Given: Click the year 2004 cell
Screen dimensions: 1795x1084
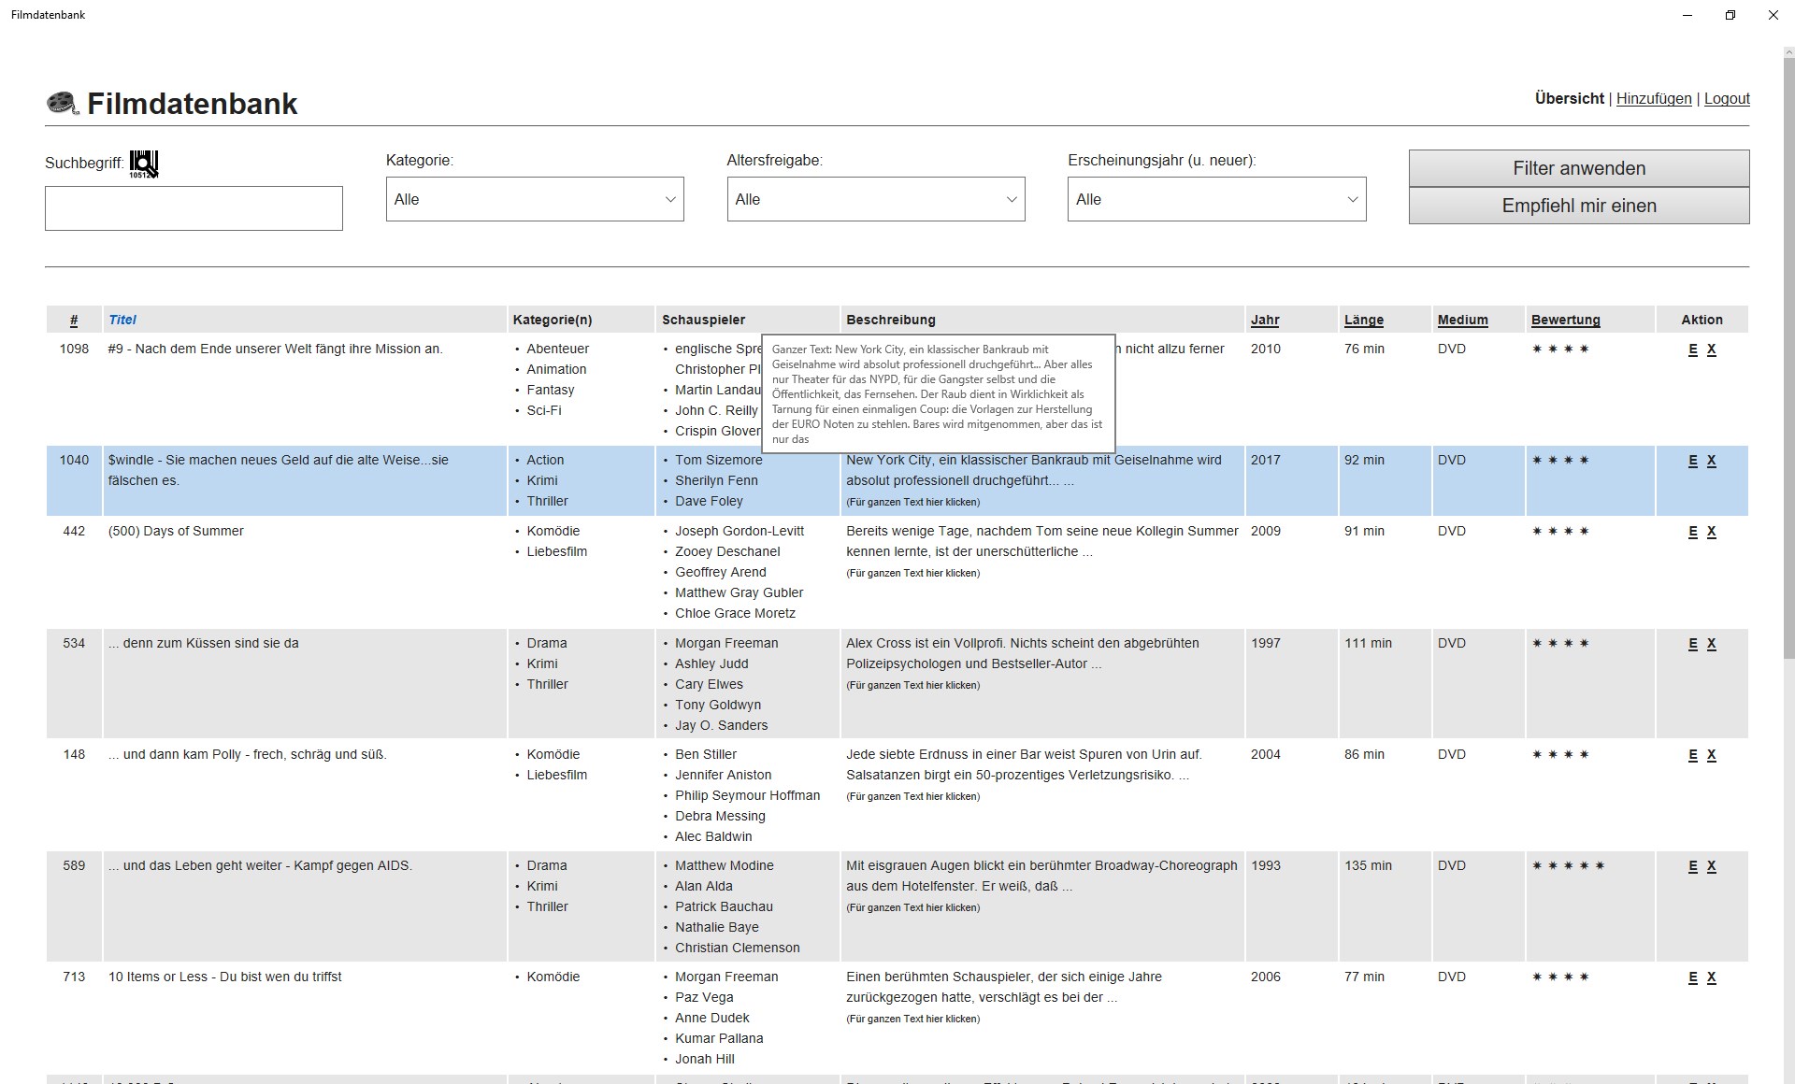Looking at the screenshot, I should (x=1266, y=754).
